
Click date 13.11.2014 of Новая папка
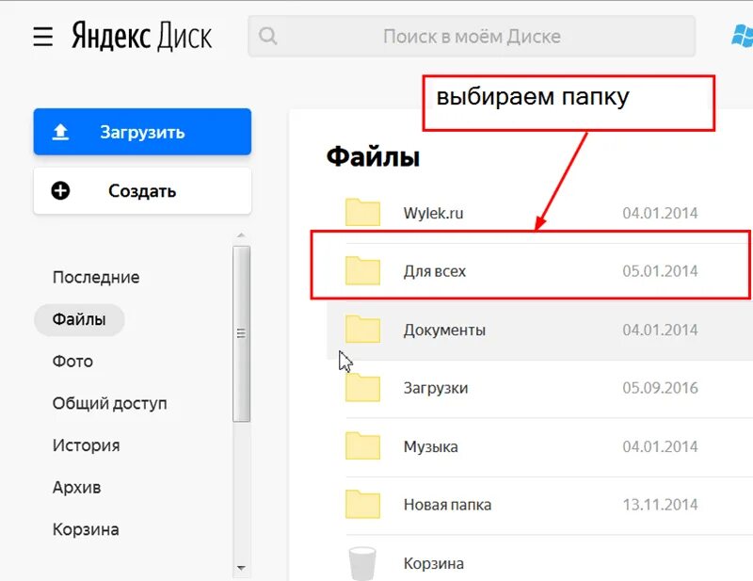(x=660, y=505)
